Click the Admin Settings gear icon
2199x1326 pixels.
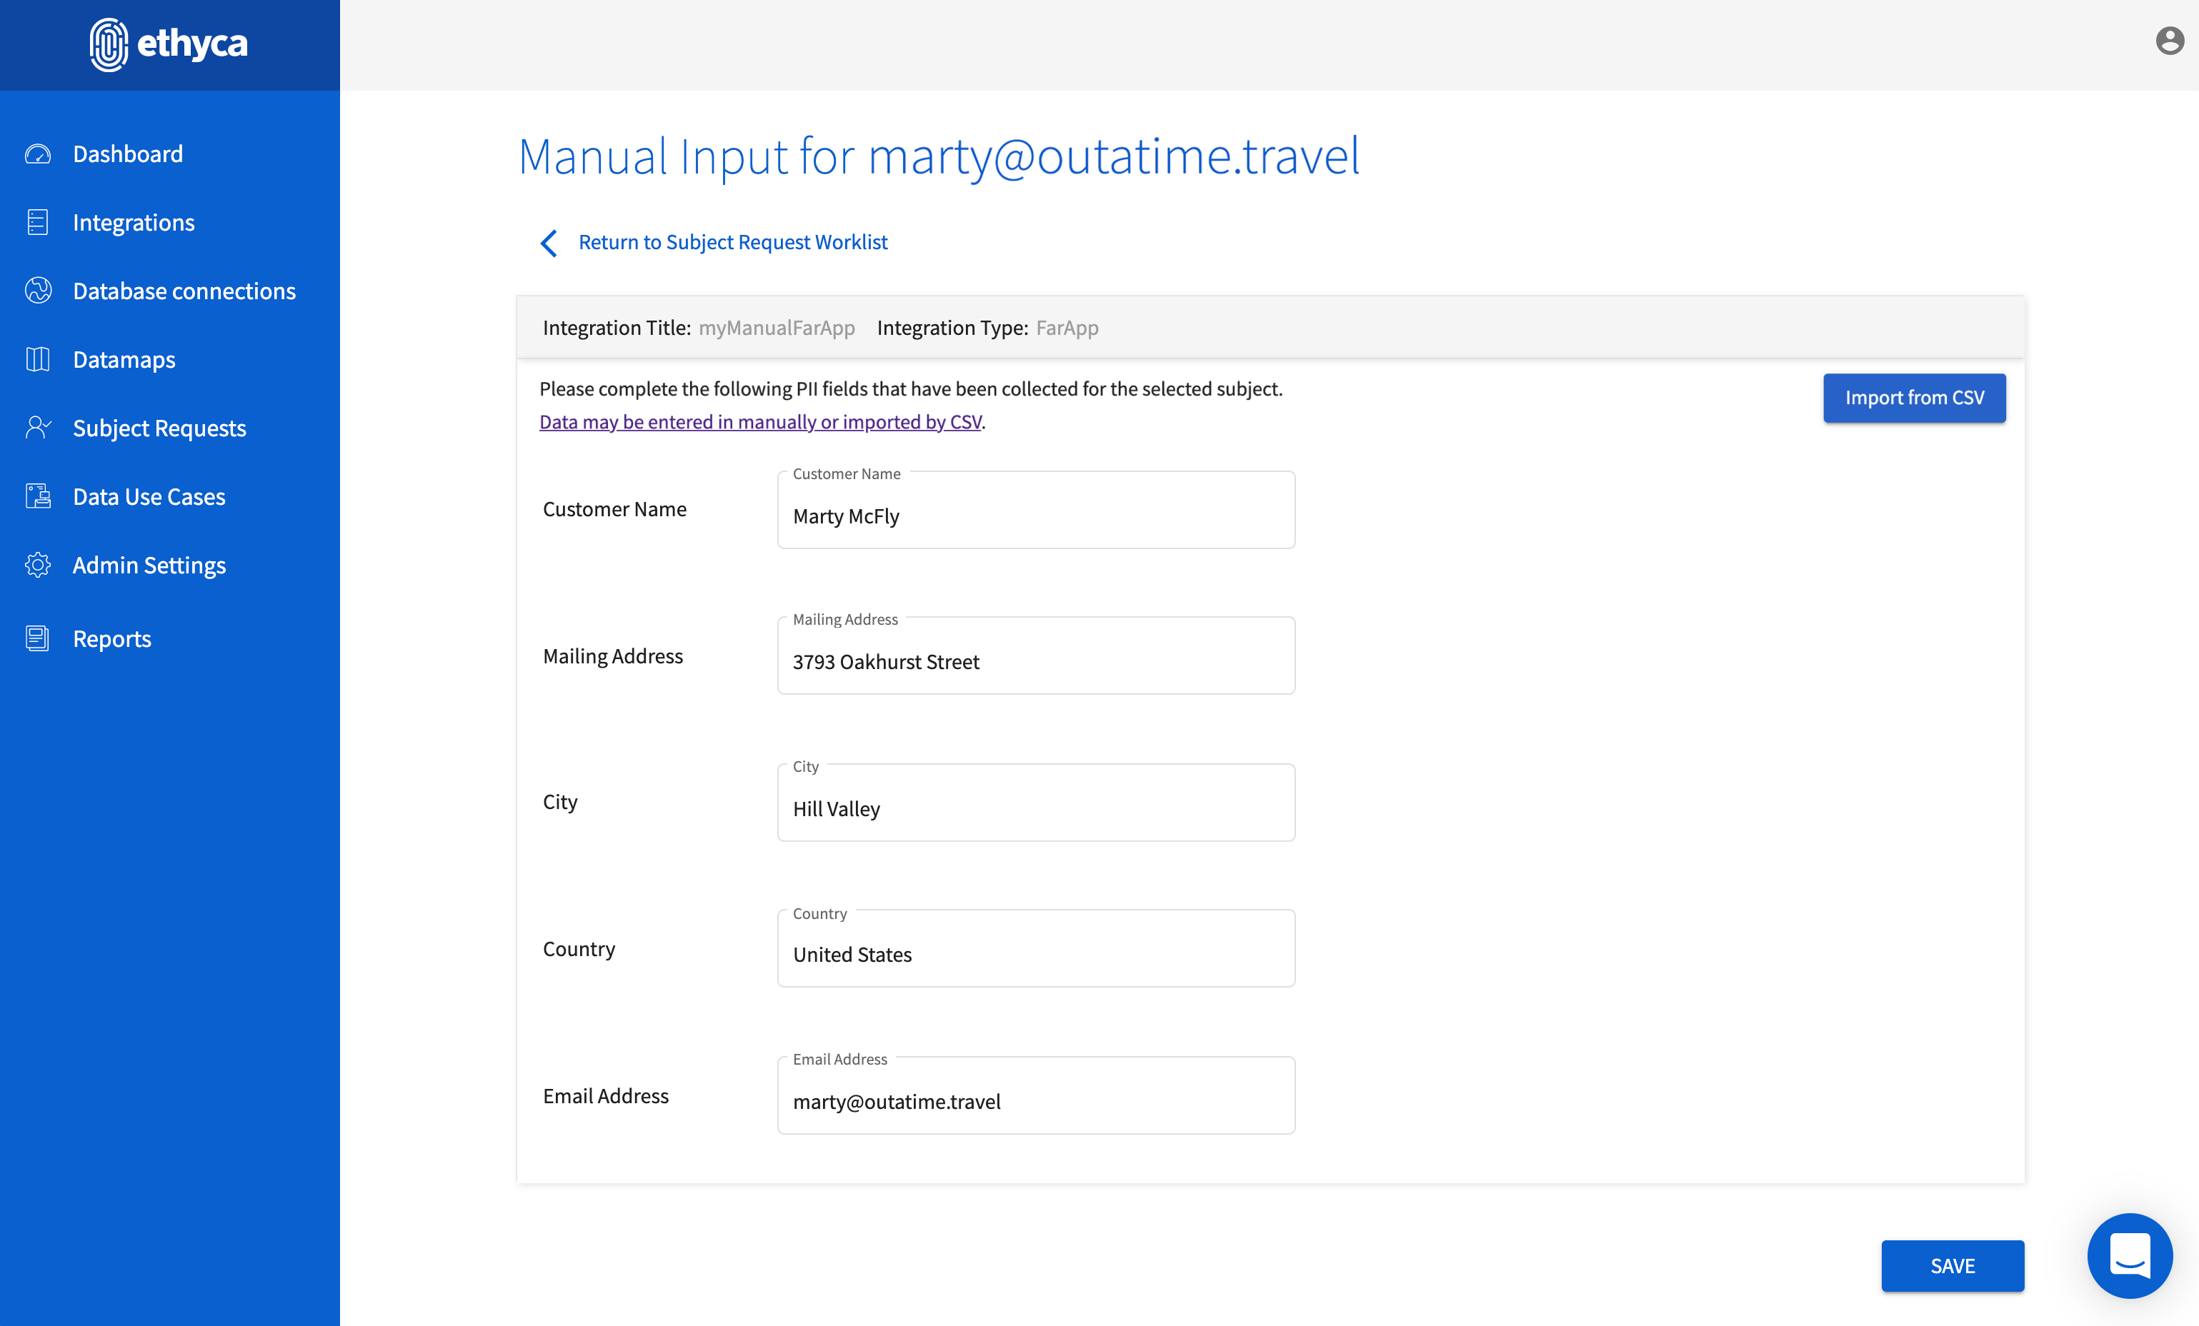tap(37, 566)
